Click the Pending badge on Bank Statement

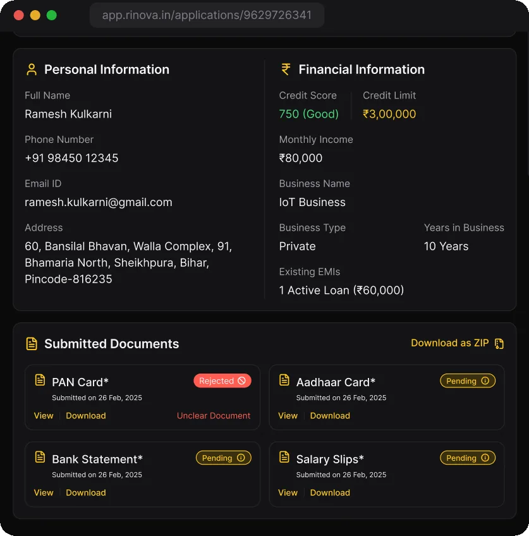224,458
